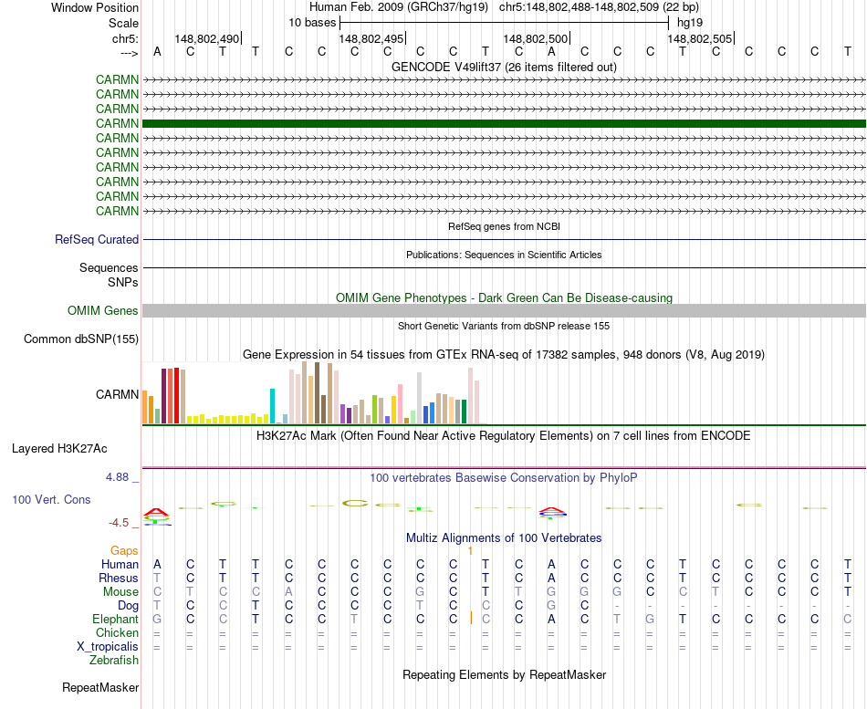Select the Mouse alignment row label
867x709 pixels.
120,592
